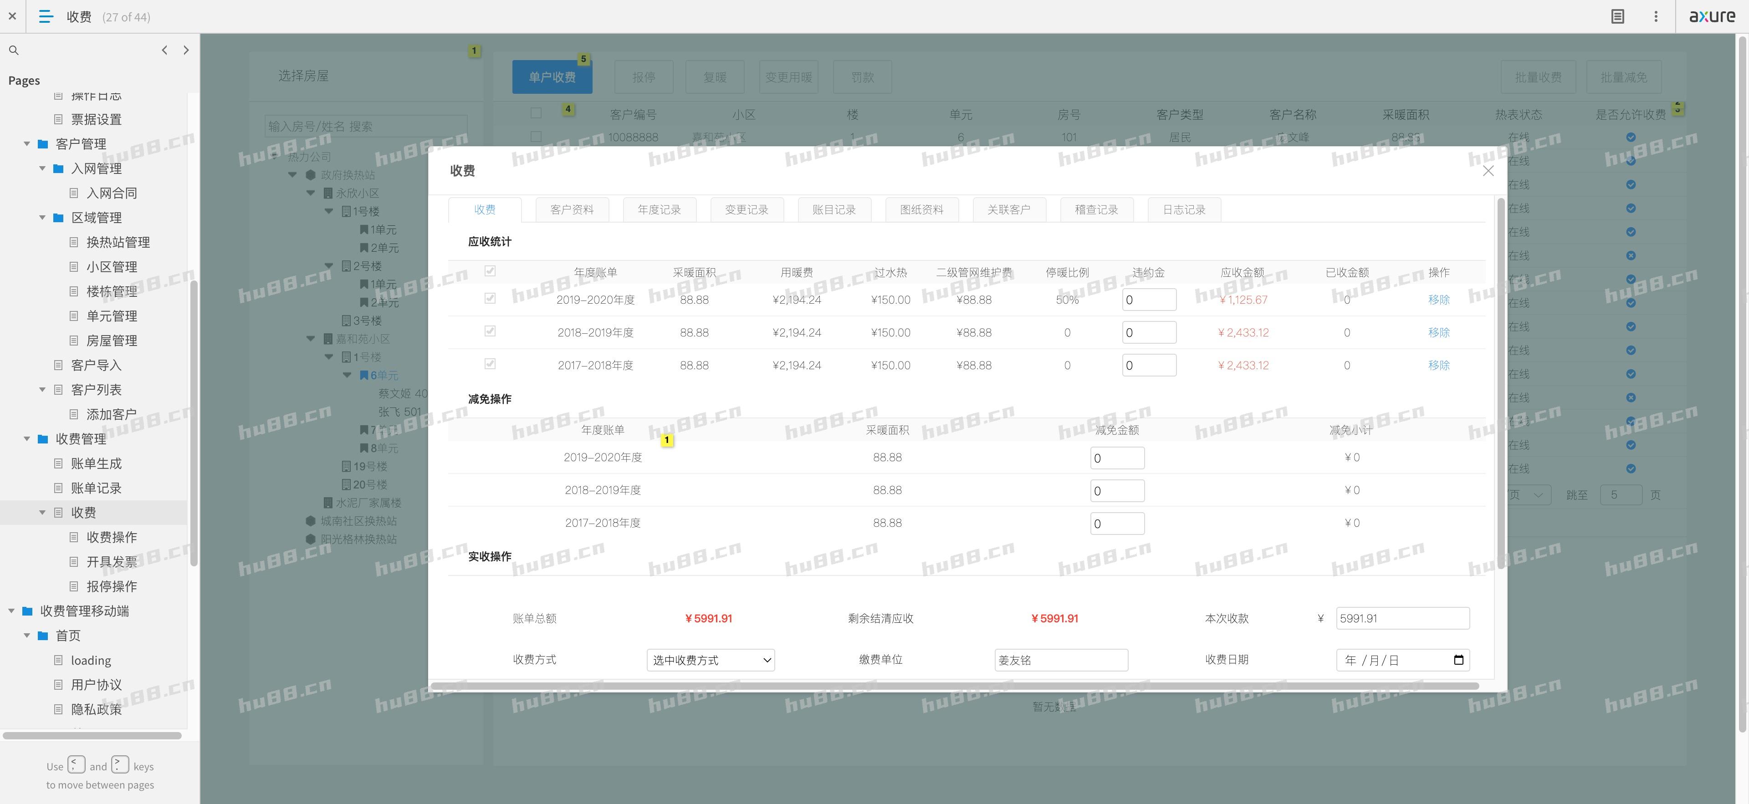Go to the next page arrow

[x=186, y=50]
